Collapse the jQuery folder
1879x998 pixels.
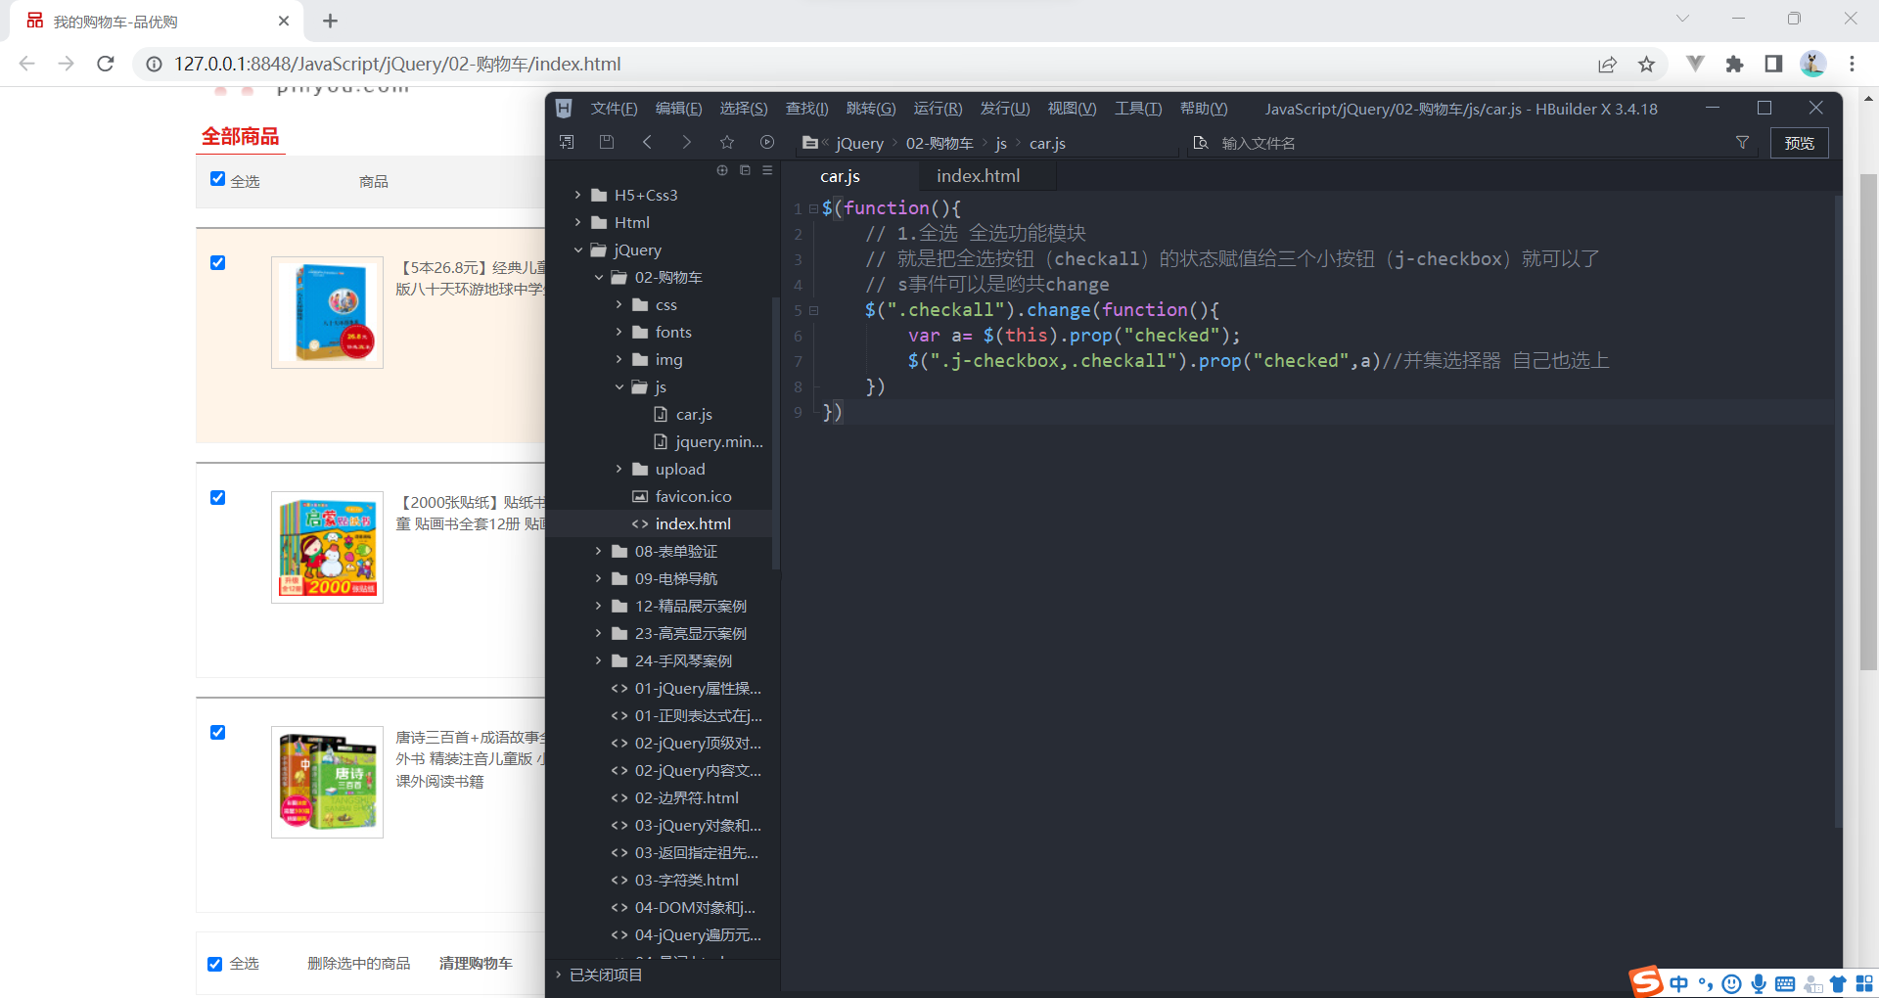coord(578,249)
